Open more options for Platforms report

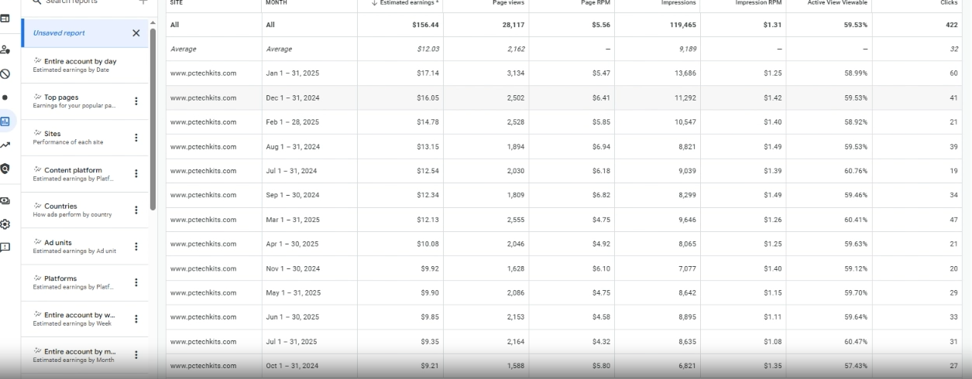pyautogui.click(x=136, y=282)
